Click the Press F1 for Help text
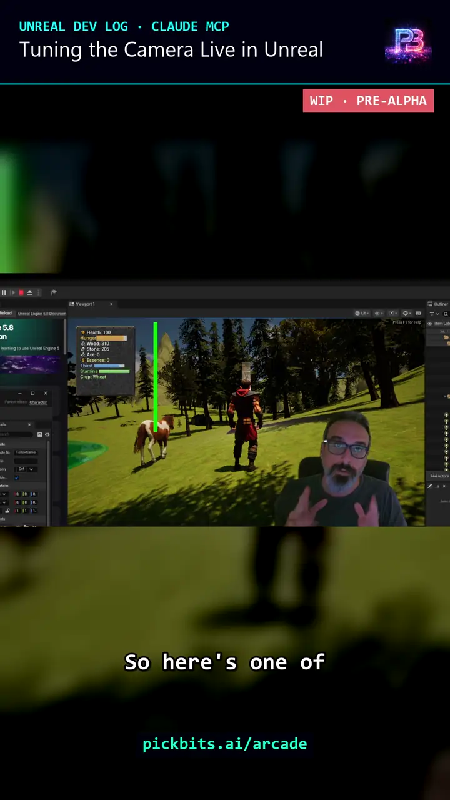The image size is (450, 800). [x=407, y=322]
